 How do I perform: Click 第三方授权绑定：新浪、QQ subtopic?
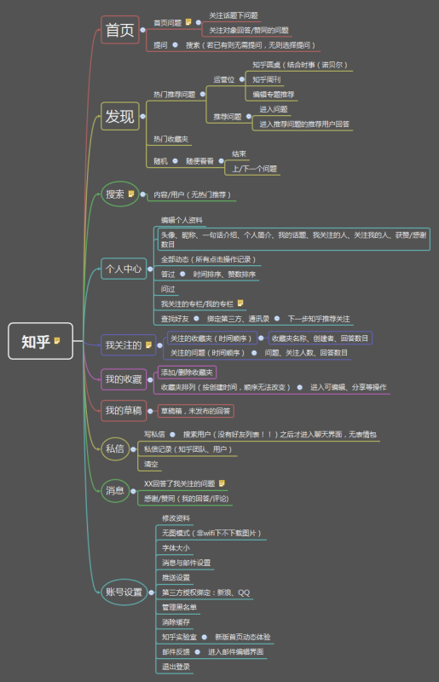tap(205, 592)
